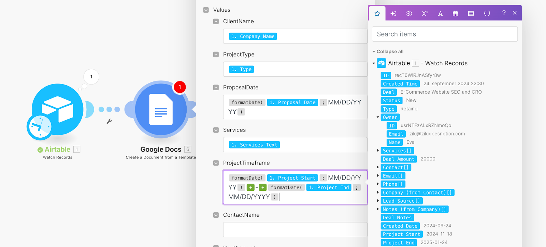Toggle the ProjectTimeframe checkbox
Screen dimensions: 546x247
[x=216, y=163]
